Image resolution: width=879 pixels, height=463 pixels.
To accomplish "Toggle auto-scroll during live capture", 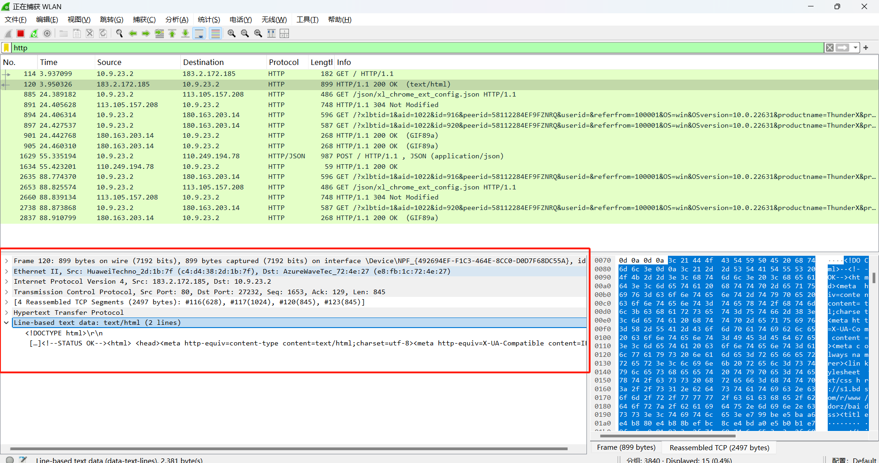I will [x=199, y=33].
